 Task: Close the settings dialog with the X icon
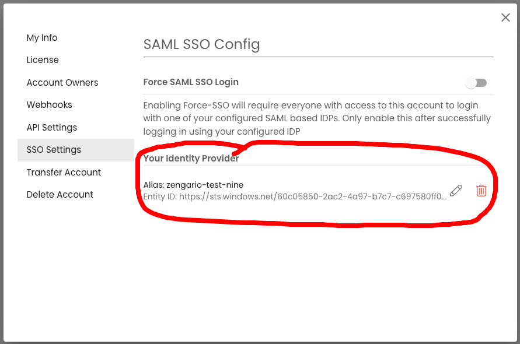point(505,17)
